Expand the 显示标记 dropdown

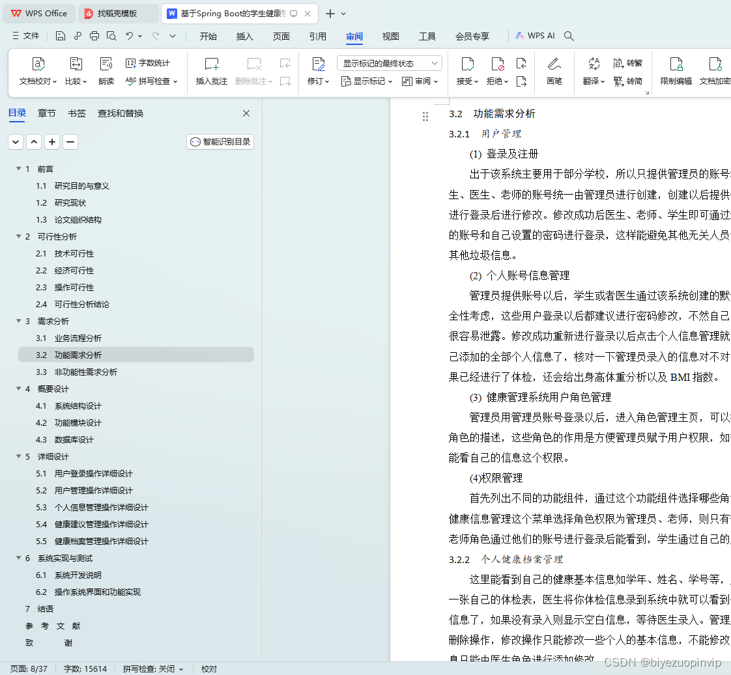[367, 81]
